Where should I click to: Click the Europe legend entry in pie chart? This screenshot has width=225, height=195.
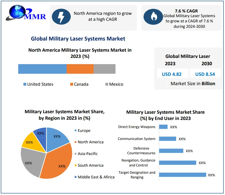coord(84,131)
